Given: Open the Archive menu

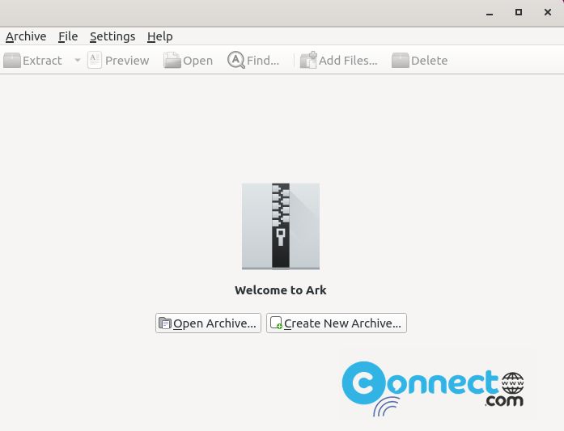Looking at the screenshot, I should 26,36.
